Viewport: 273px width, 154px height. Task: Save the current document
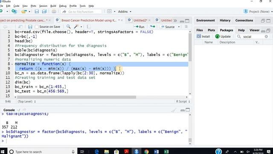coord(37,12)
